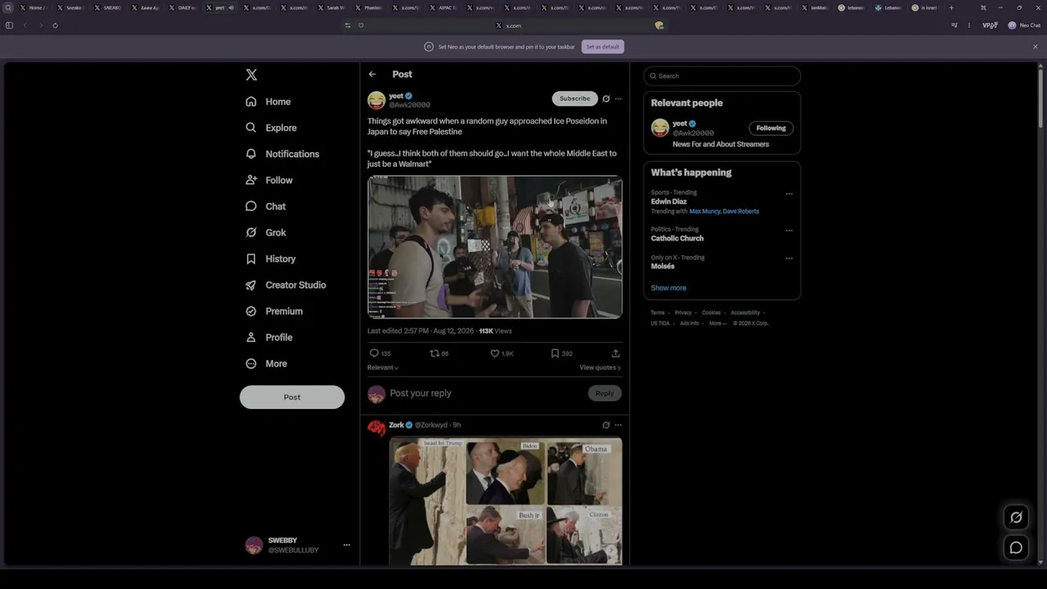The image size is (1047, 589).
Task: Click the Subscribe button on yeet's post
Action: point(575,98)
